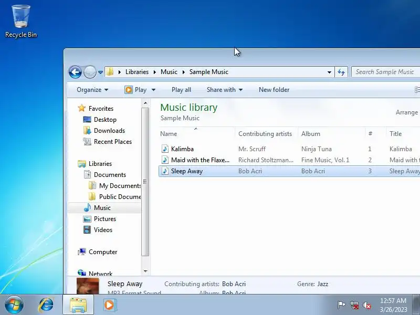Open the Windows Start menu
The height and width of the screenshot is (315, 420).
[14, 305]
